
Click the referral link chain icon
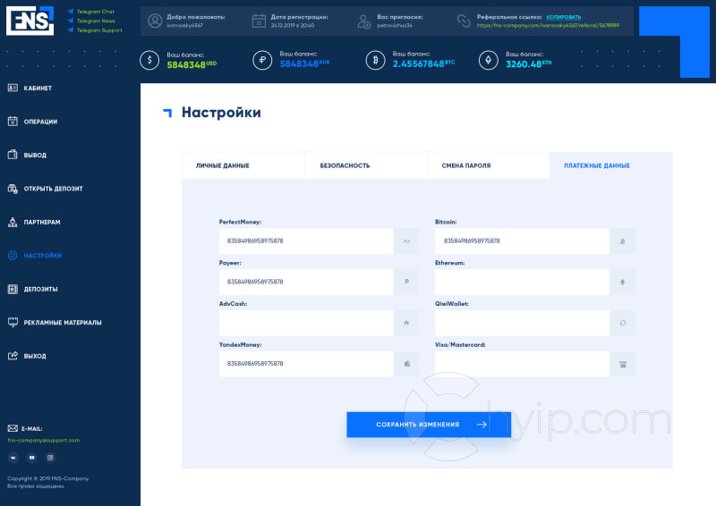click(x=464, y=21)
